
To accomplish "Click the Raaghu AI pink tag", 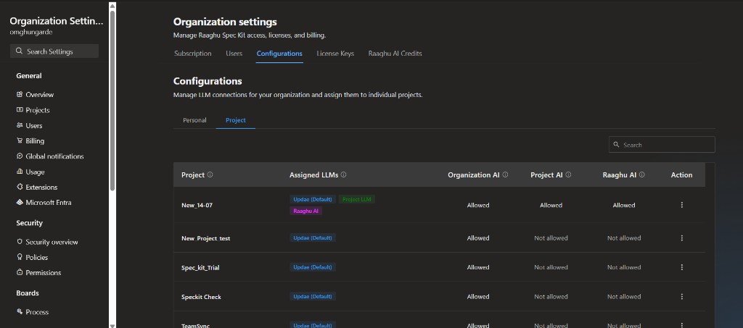I will tap(305, 211).
